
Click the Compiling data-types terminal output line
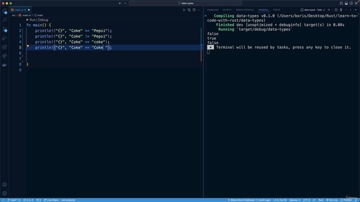pos(282,18)
